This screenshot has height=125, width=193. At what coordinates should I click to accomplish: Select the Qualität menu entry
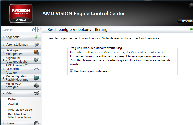click(13, 104)
